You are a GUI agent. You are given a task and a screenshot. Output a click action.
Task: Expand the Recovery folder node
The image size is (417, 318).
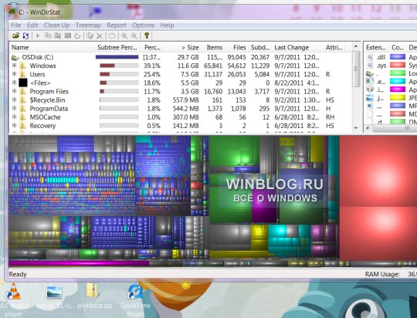tap(15, 125)
